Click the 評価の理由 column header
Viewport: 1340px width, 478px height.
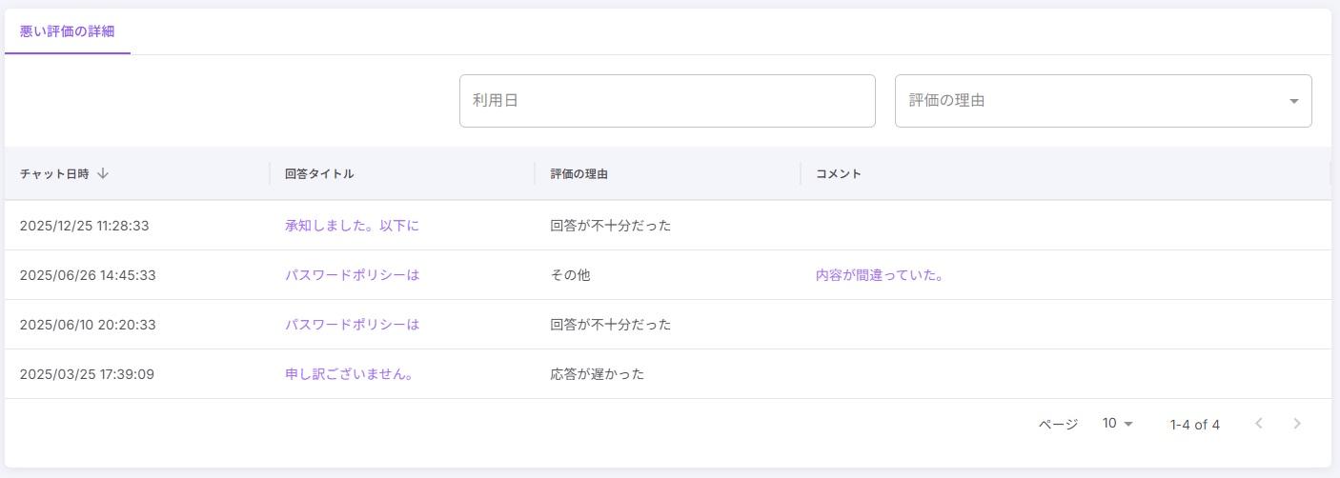click(579, 174)
